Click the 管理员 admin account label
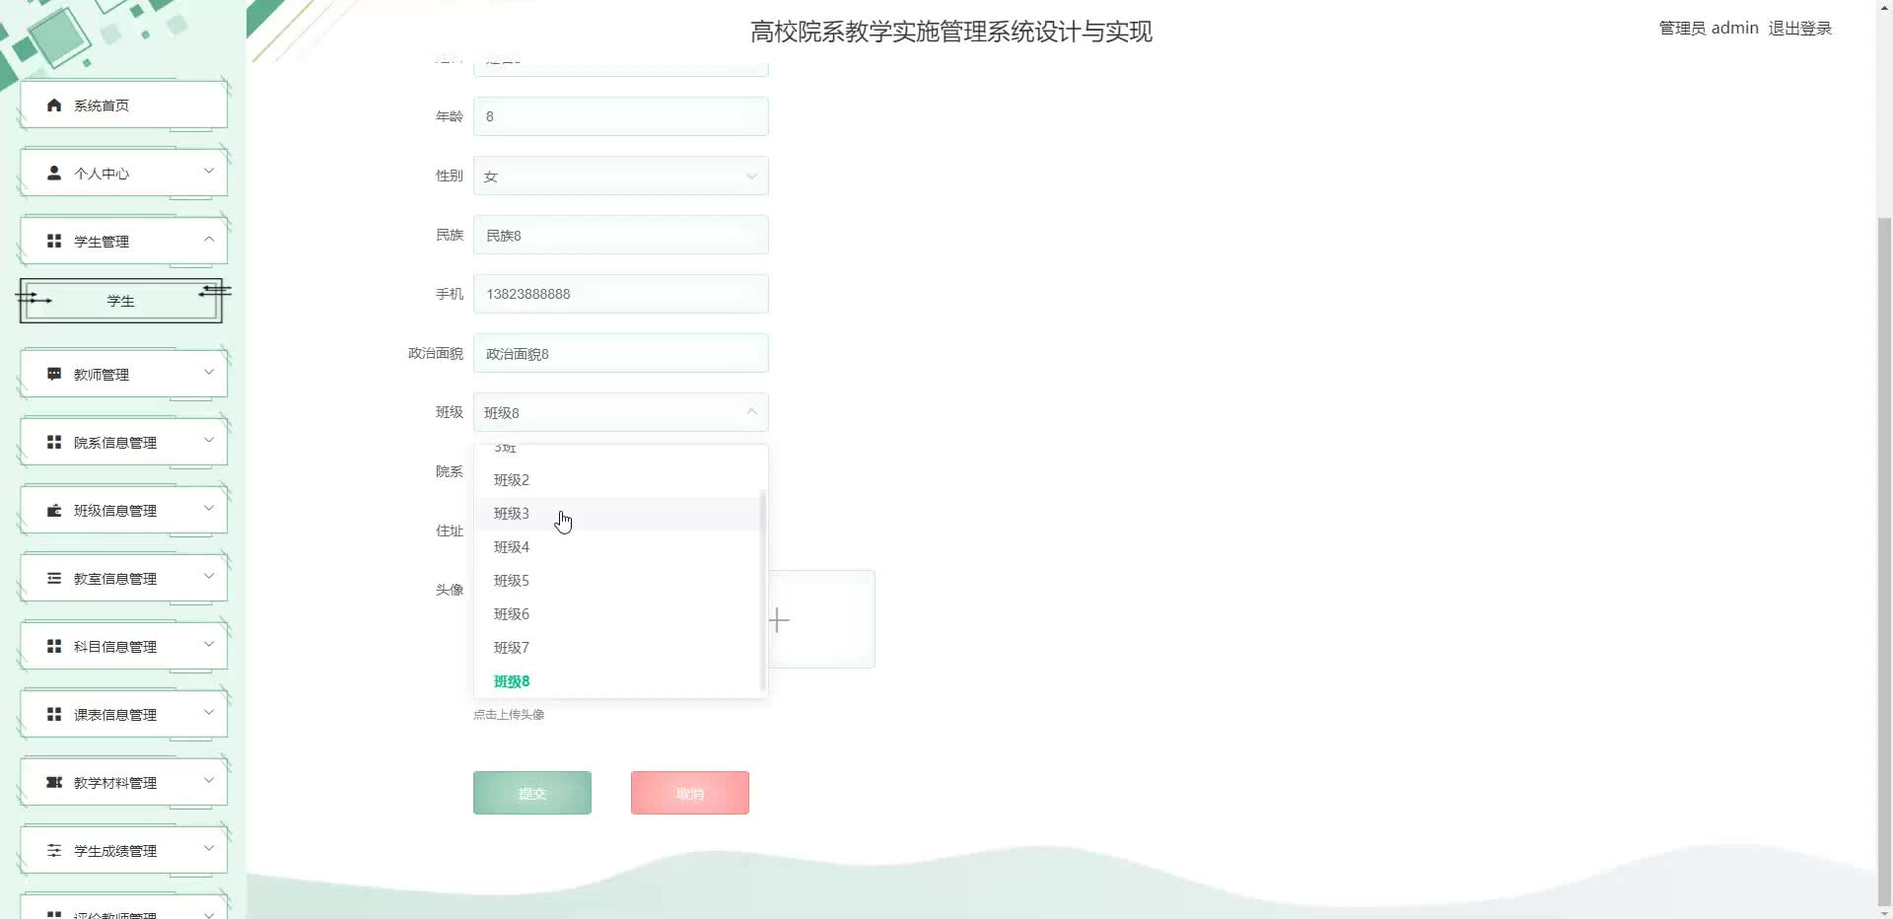Image resolution: width=1893 pixels, height=919 pixels. pyautogui.click(x=1709, y=29)
